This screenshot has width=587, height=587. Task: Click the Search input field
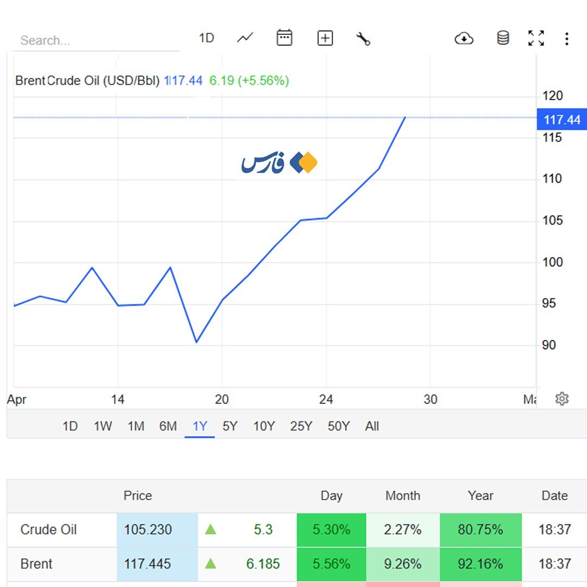(x=95, y=41)
